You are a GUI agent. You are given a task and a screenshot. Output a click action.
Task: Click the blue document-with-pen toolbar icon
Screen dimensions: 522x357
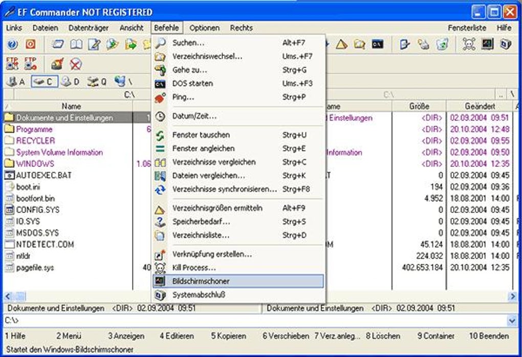tap(405, 44)
